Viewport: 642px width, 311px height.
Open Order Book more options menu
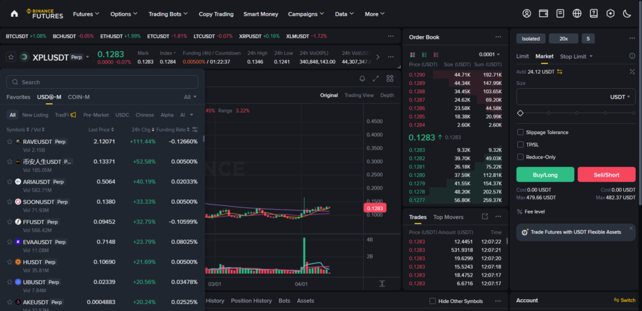coord(498,37)
